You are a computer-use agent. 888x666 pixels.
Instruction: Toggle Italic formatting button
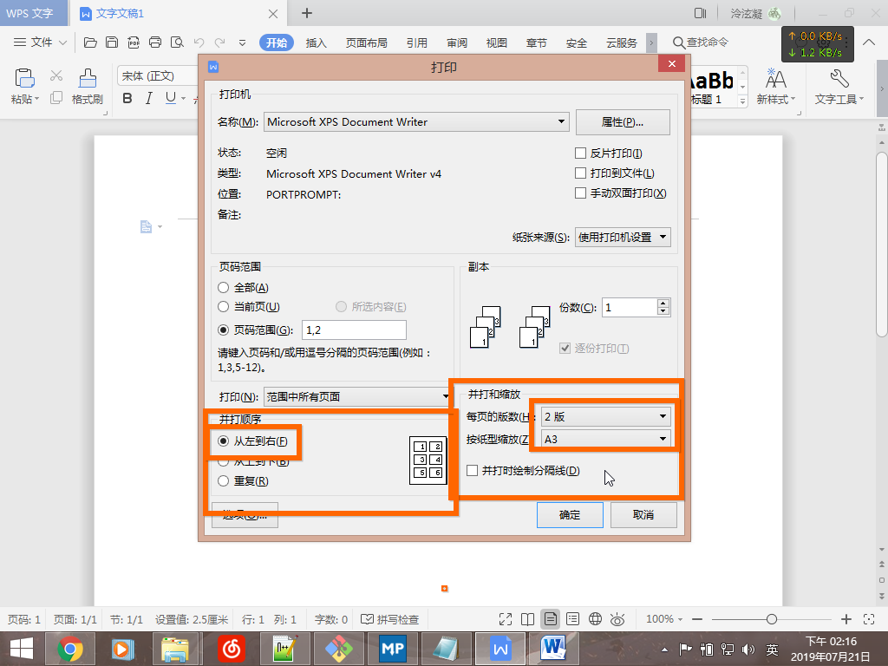[149, 99]
